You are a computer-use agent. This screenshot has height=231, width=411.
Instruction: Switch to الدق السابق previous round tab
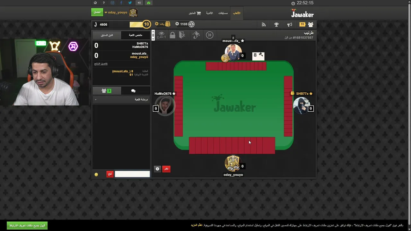click(107, 35)
